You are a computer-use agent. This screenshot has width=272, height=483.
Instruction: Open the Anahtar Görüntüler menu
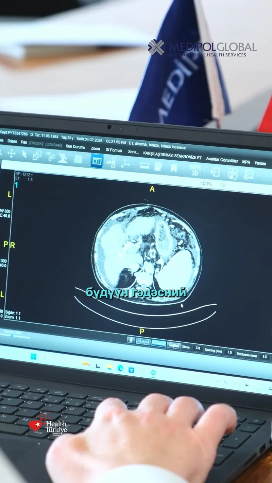coord(222,160)
